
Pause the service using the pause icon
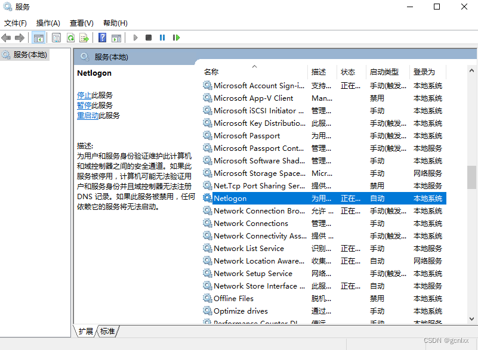[x=164, y=38]
